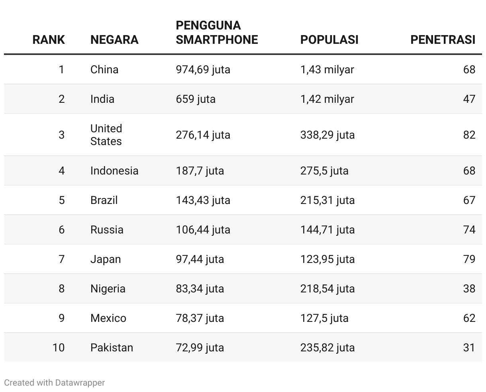Click the POPULASI column header
Viewport: 486px width, 392px height.
coord(329,39)
